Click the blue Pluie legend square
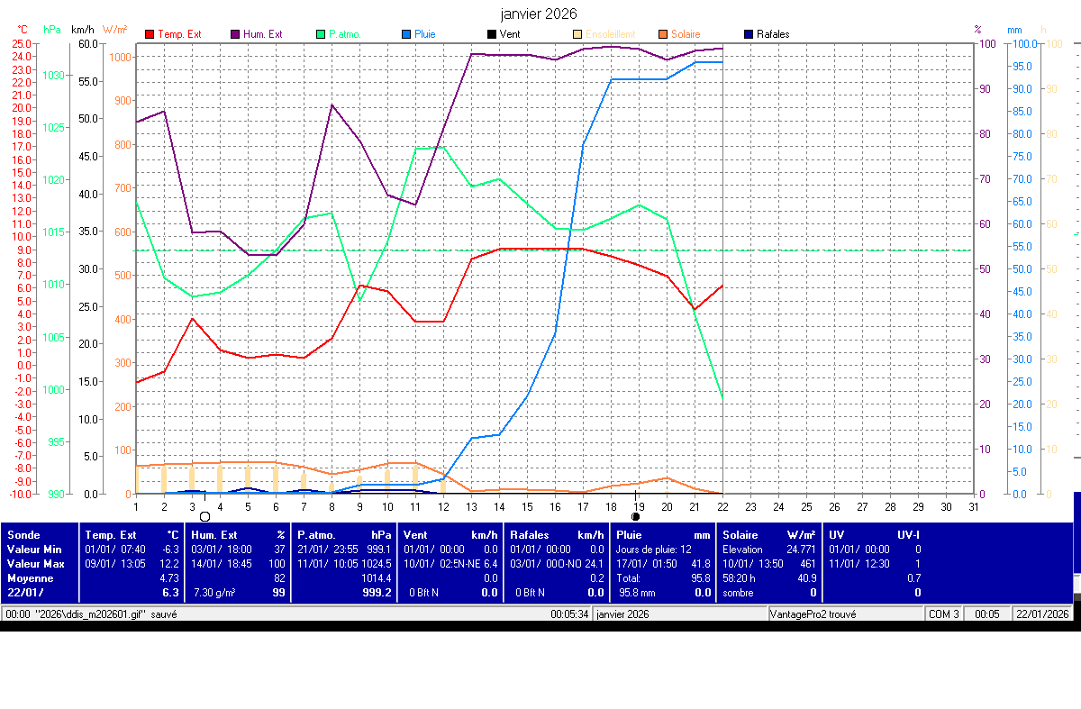 coord(406,34)
